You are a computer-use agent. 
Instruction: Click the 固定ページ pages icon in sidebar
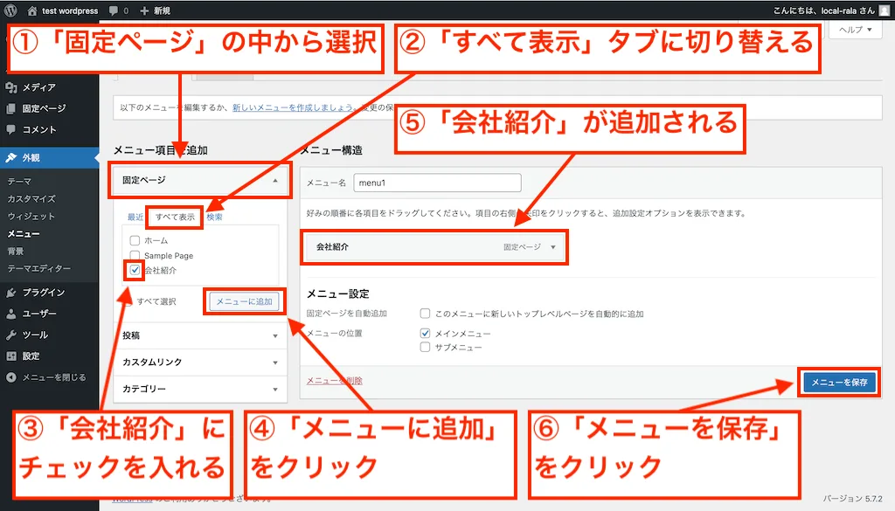10,108
